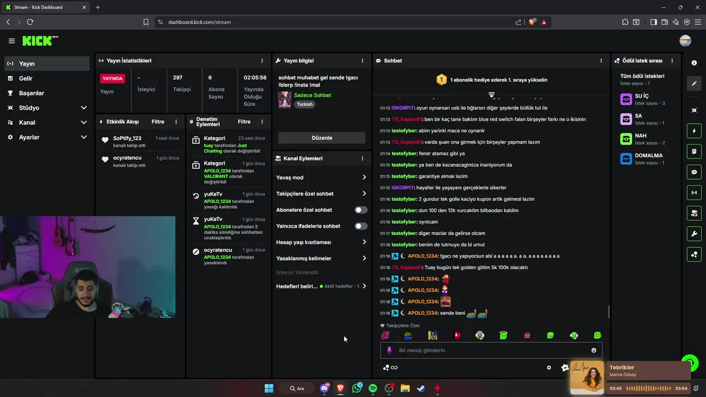Toggle the wrench channel actions widget
Image resolution: width=706 pixels, height=397 pixels.
pos(694,234)
